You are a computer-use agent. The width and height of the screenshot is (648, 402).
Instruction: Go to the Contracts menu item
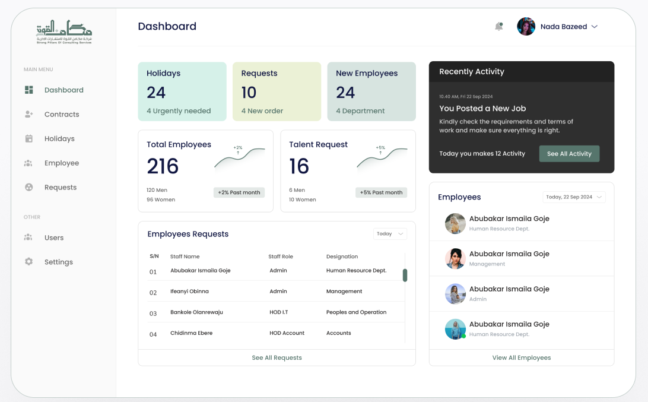pos(62,115)
